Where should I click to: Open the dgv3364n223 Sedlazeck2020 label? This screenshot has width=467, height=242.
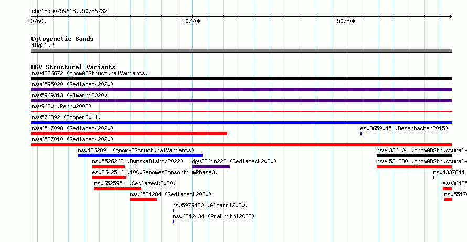(234, 161)
